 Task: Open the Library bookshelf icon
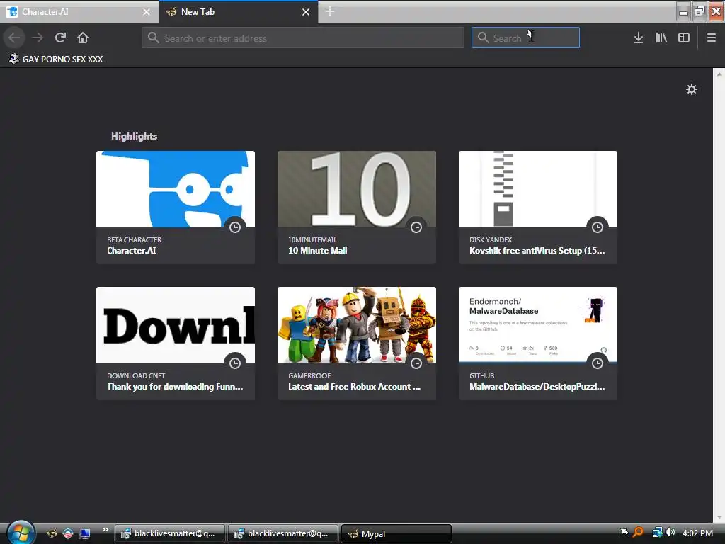[661, 38]
